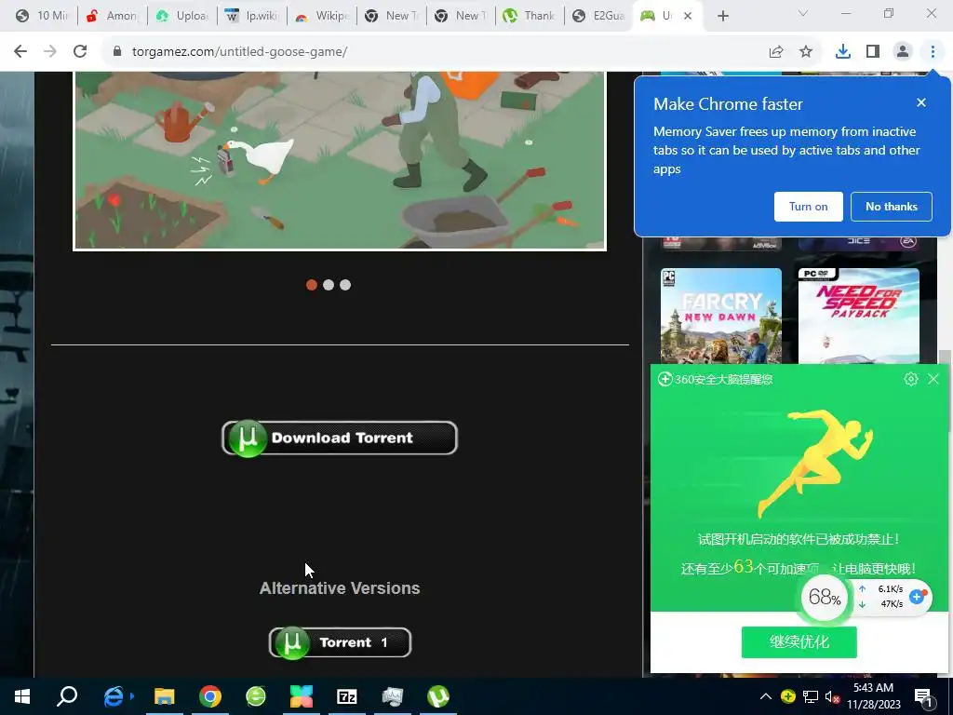Toggle the Chrome side panel icon
The image size is (953, 715).
click(x=873, y=52)
